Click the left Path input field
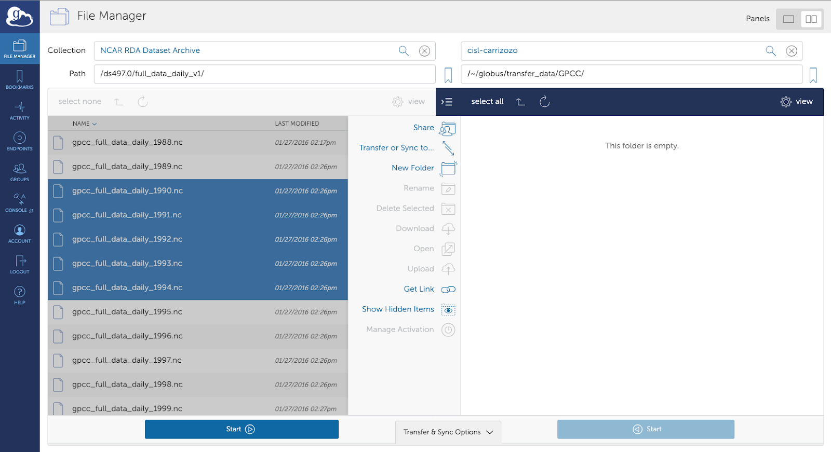 [264, 74]
